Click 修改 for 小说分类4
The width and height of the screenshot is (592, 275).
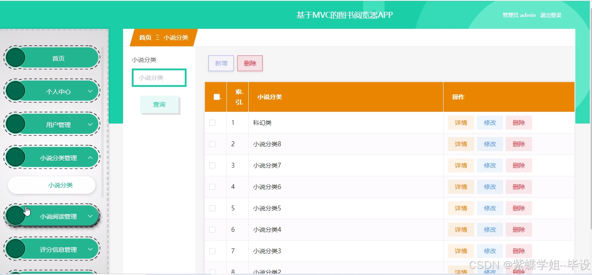490,230
